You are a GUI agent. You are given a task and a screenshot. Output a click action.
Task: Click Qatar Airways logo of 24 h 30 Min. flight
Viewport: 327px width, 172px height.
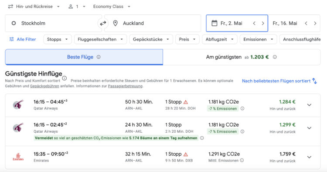[x=18, y=127]
